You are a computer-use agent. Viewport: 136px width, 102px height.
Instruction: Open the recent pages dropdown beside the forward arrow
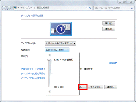pyautogui.click(x=12, y=8)
